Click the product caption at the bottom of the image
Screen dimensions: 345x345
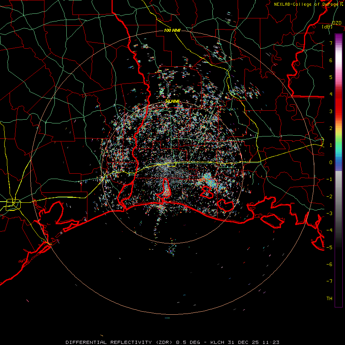tap(172, 342)
